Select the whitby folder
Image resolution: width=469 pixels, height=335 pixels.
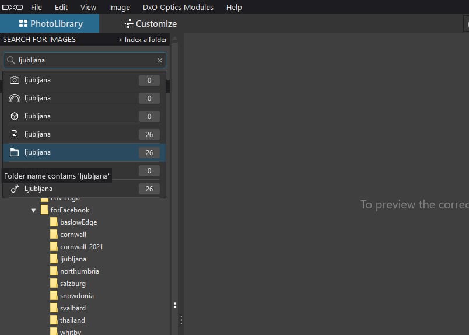(x=70, y=331)
